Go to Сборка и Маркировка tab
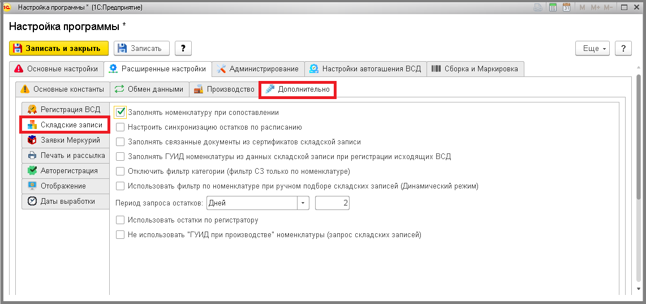 [475, 69]
